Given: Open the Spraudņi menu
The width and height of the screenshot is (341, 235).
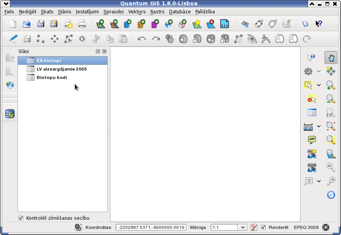Looking at the screenshot, I should [113, 12].
